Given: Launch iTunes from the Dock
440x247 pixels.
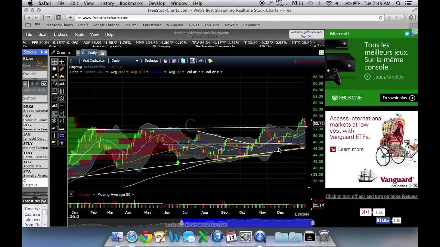Looking at the screenshot, I should (x=217, y=237).
